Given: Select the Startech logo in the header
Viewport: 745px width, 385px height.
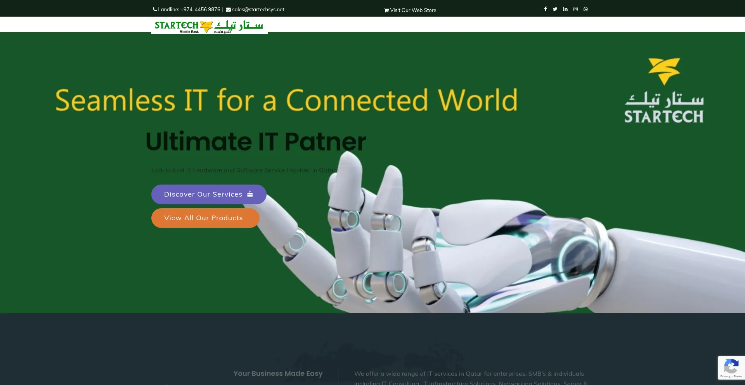Looking at the screenshot, I should coord(209,26).
